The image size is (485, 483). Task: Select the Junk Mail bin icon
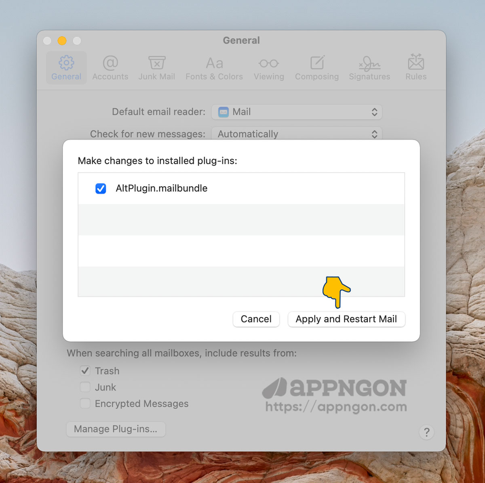tap(156, 63)
